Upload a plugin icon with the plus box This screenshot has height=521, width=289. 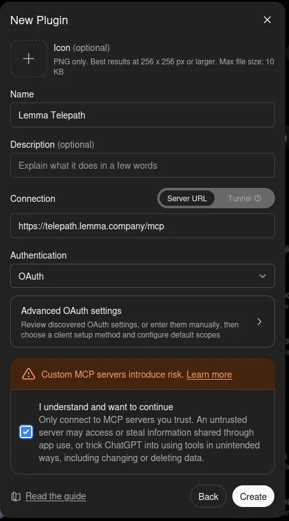click(x=29, y=59)
